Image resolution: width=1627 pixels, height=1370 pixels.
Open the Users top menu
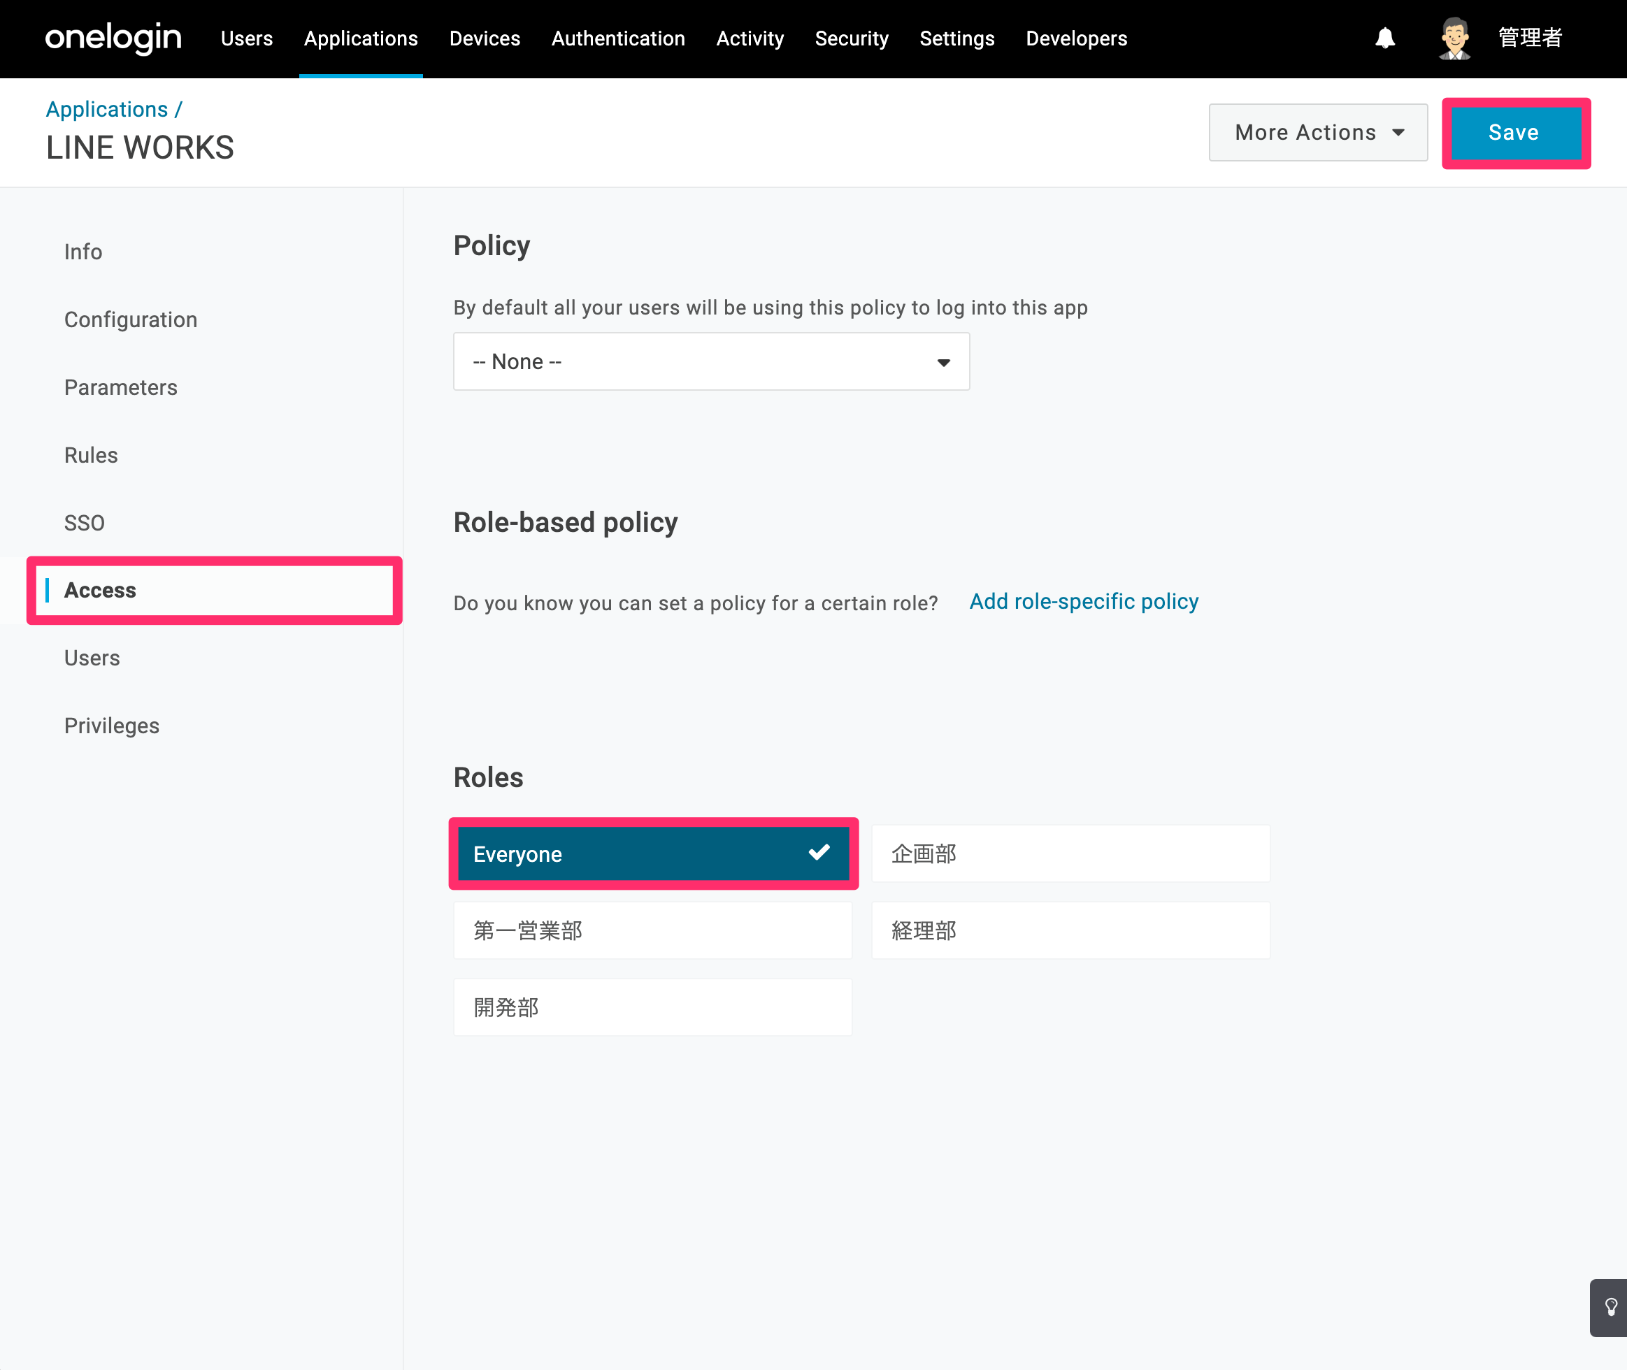(246, 38)
